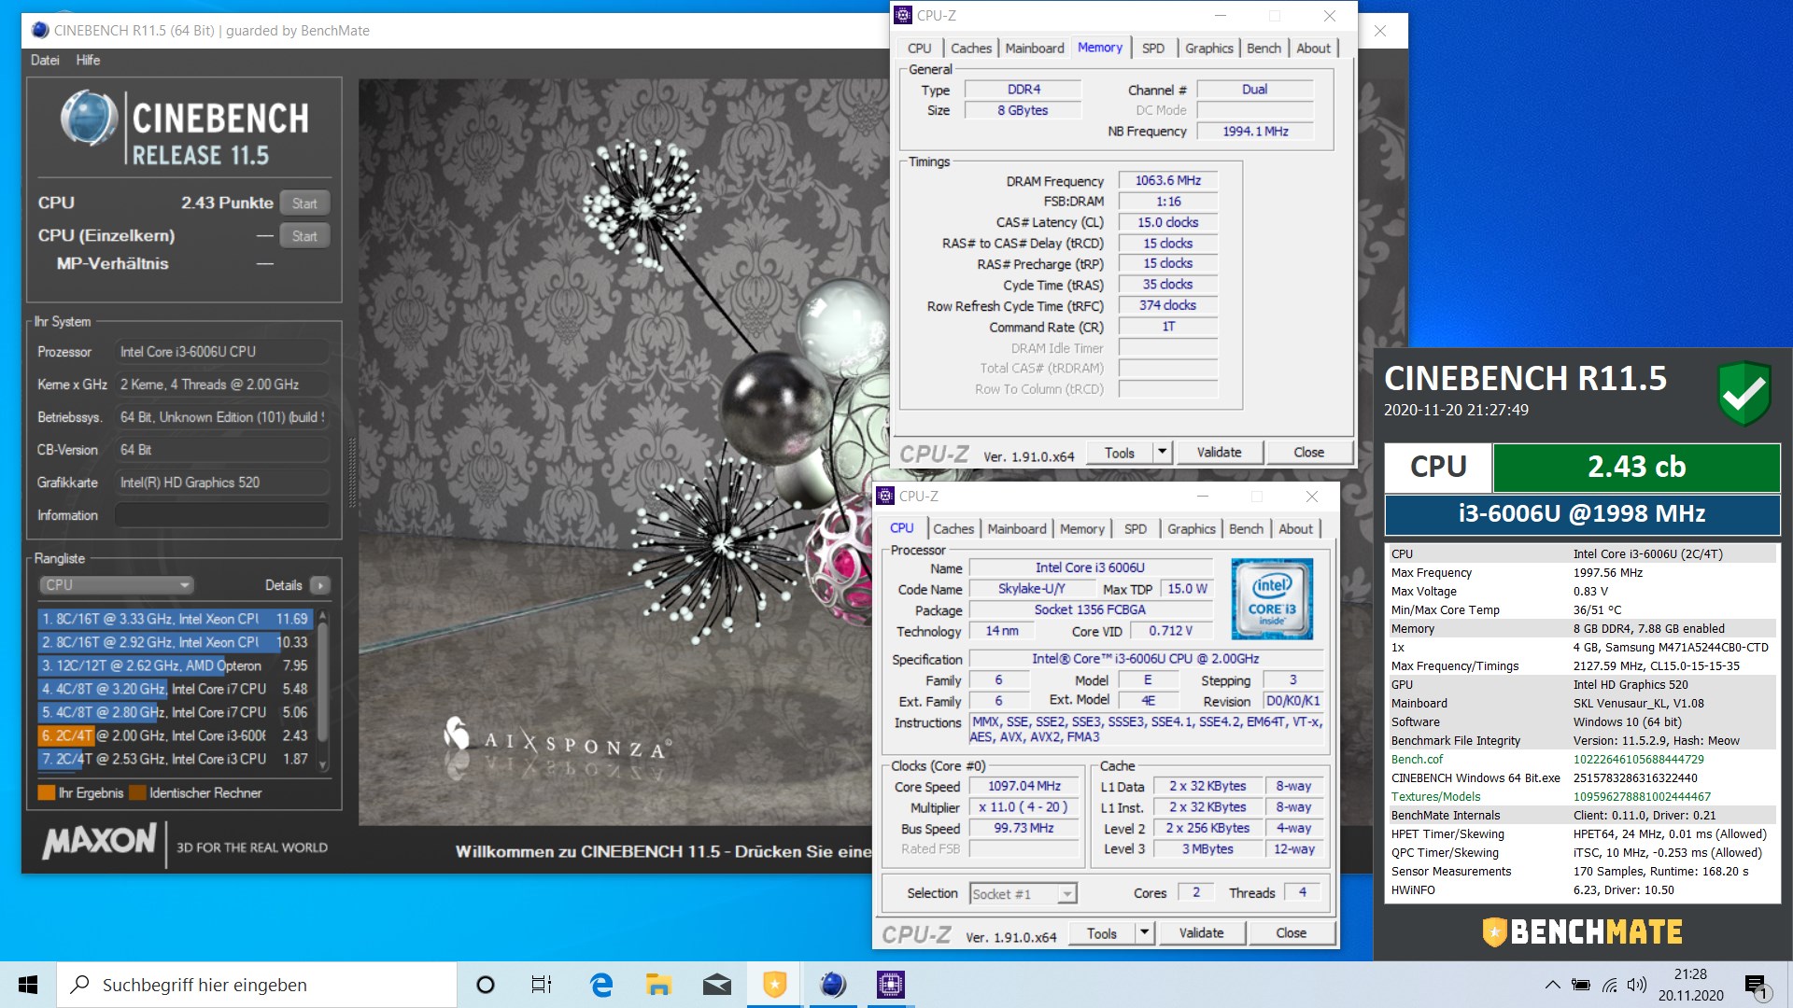Click Validate in lower CPU-Z window

1201,933
